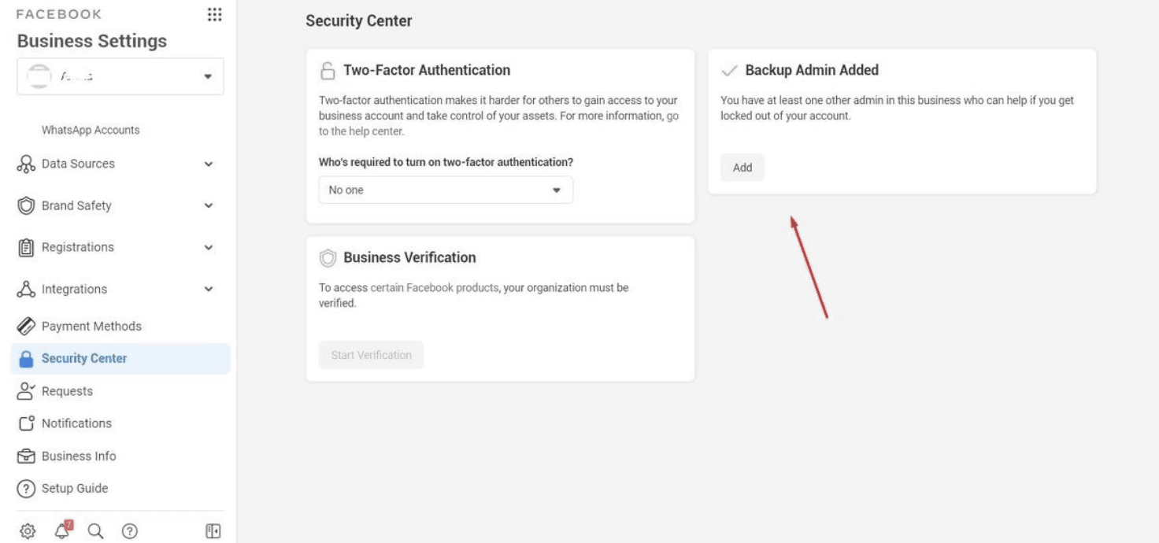Open WhatsApp Accounts in the sidebar
Viewport: 1159px width, 543px height.
(91, 131)
